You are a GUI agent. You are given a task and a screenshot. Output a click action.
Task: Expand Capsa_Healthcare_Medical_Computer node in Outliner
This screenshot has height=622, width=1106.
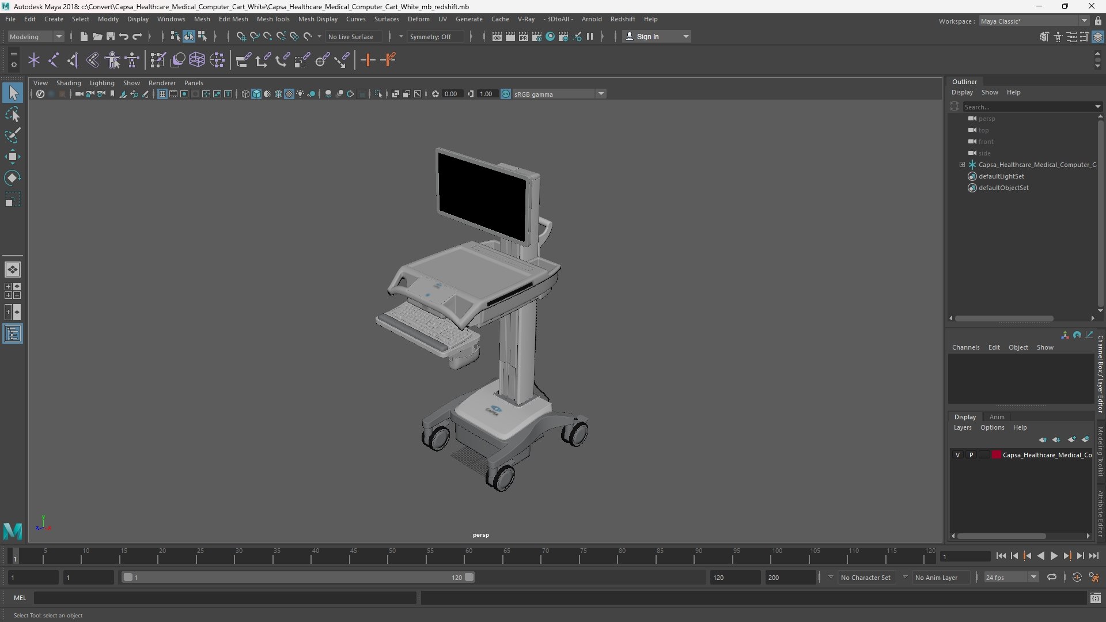coord(962,165)
